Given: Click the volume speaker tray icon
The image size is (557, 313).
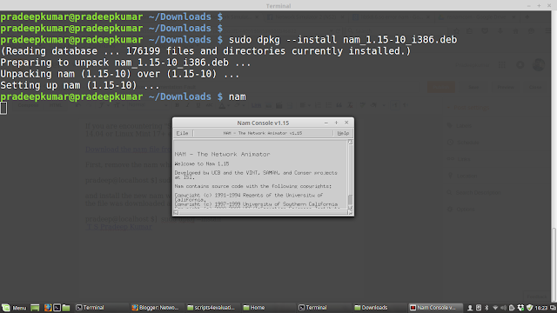Looking at the screenshot, I should pos(503,308).
